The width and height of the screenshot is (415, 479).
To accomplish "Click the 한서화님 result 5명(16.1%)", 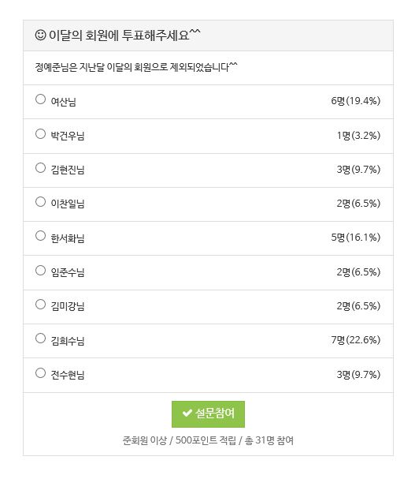I will [x=355, y=238].
